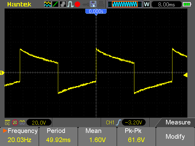The height and width of the screenshot is (146, 195).
Task: Toggle the DC coupling indicator
Action: (7, 123)
